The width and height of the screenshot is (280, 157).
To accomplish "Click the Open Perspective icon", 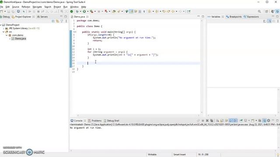I will point(266,12).
